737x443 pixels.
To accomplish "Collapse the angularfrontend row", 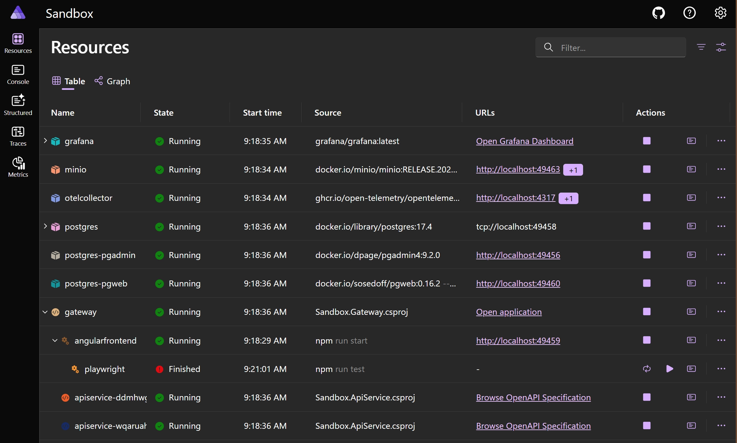I will (55, 340).
